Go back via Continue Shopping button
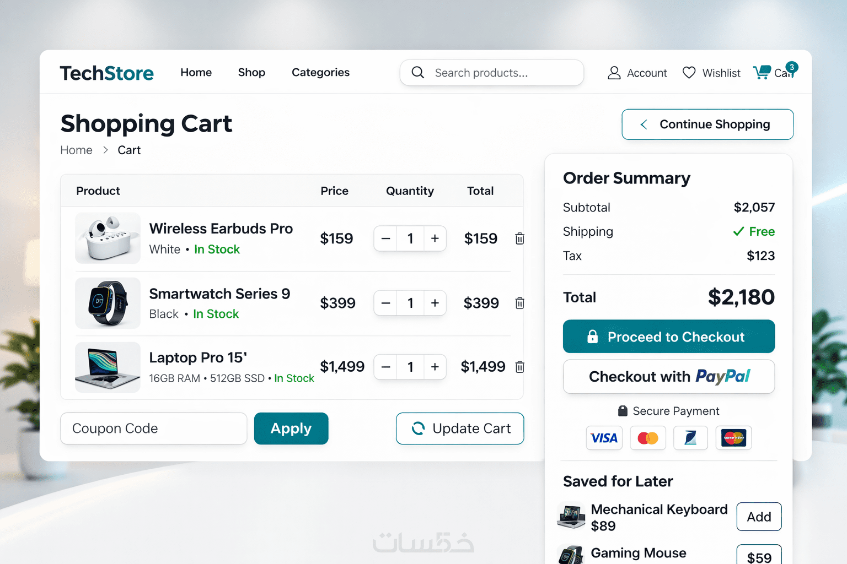The width and height of the screenshot is (847, 564). (707, 124)
